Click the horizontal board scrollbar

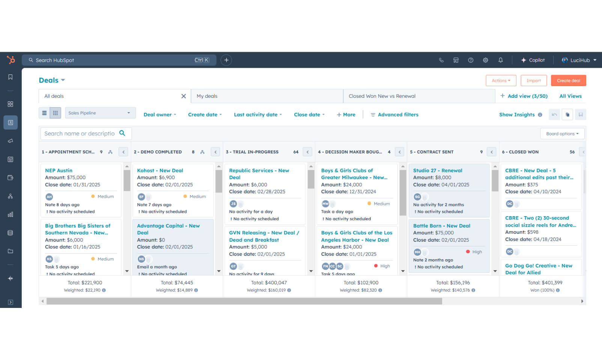point(244,301)
